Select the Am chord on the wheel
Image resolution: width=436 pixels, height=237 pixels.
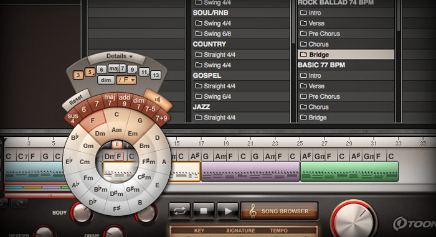click(116, 130)
